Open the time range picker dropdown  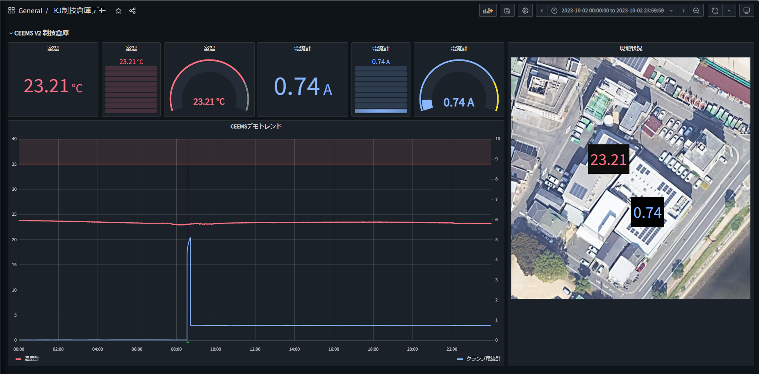point(612,11)
